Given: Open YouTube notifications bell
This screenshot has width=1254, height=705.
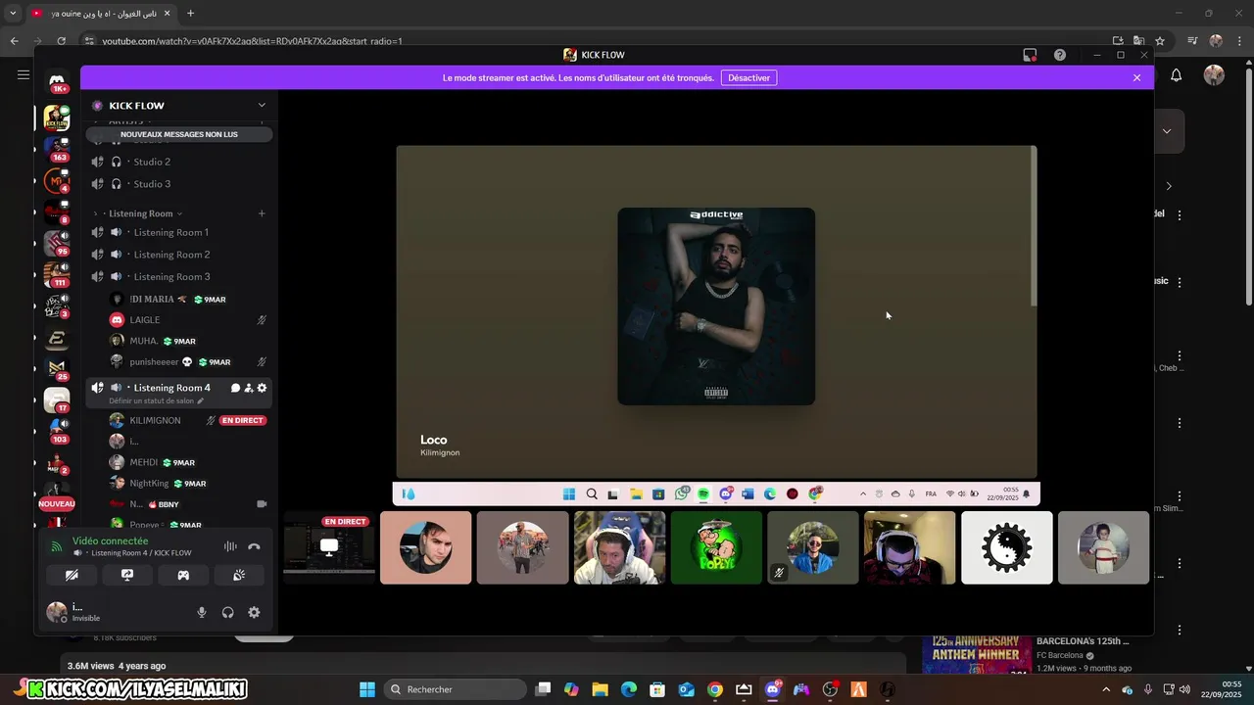Looking at the screenshot, I should 1177,75.
